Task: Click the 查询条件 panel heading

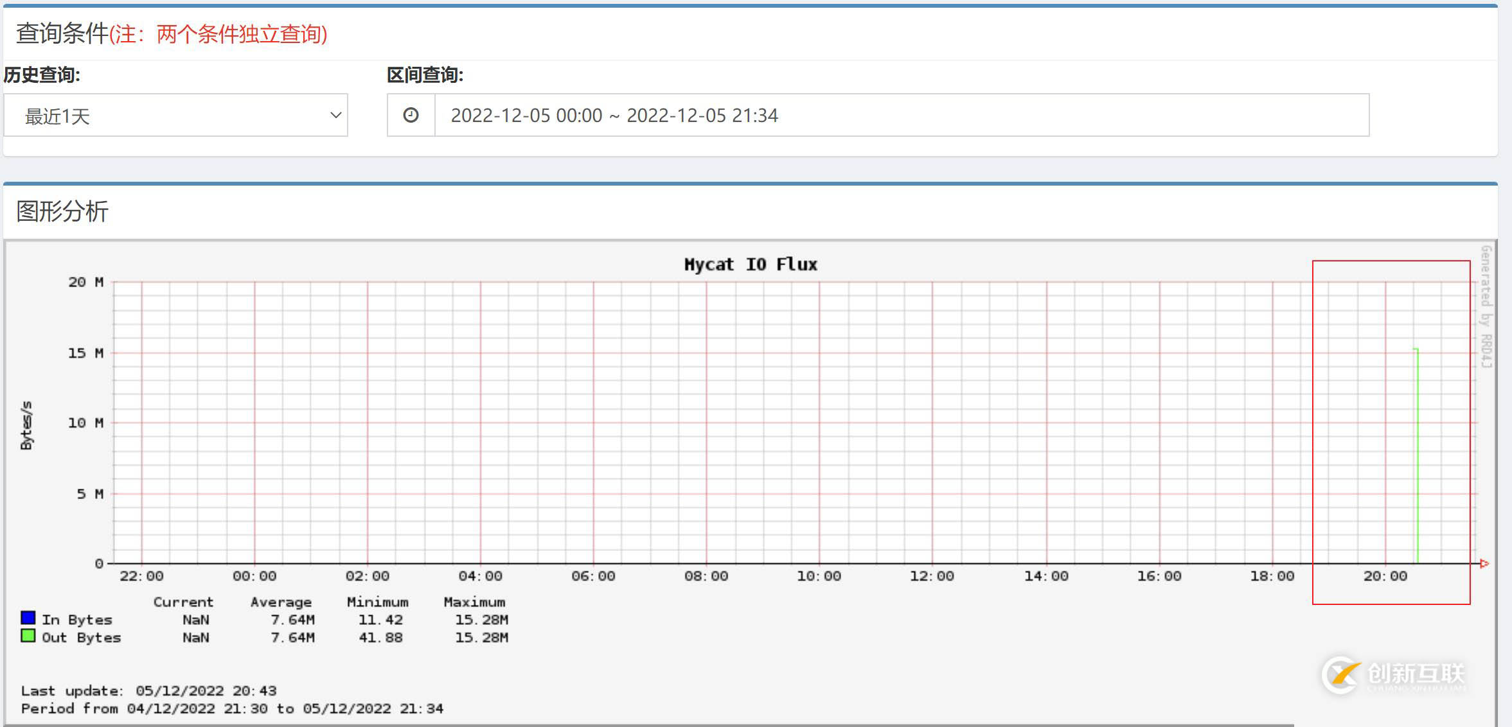Action: coord(62,33)
